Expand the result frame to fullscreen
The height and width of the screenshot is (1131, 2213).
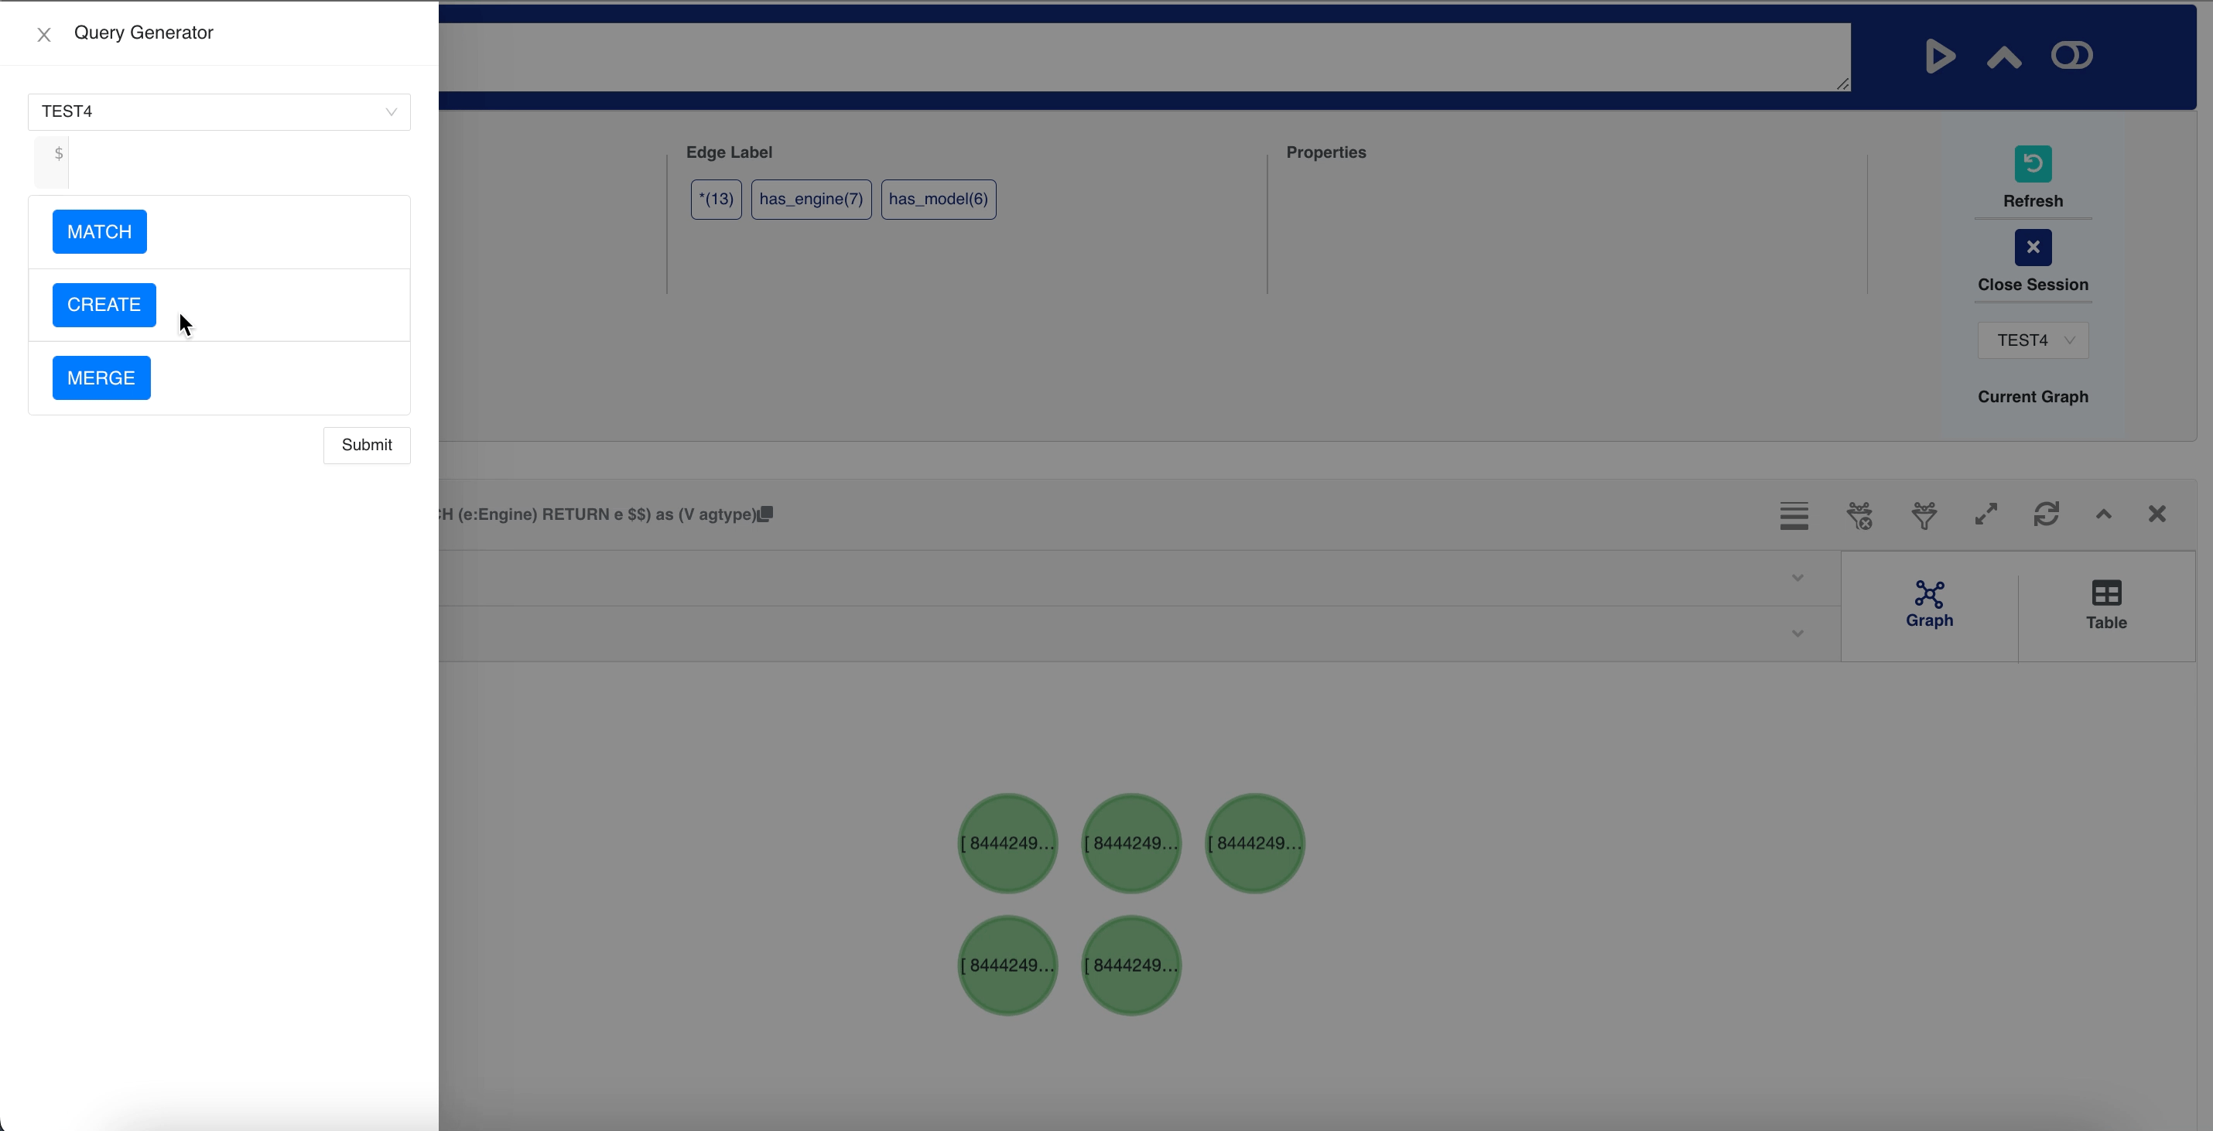click(x=1986, y=514)
